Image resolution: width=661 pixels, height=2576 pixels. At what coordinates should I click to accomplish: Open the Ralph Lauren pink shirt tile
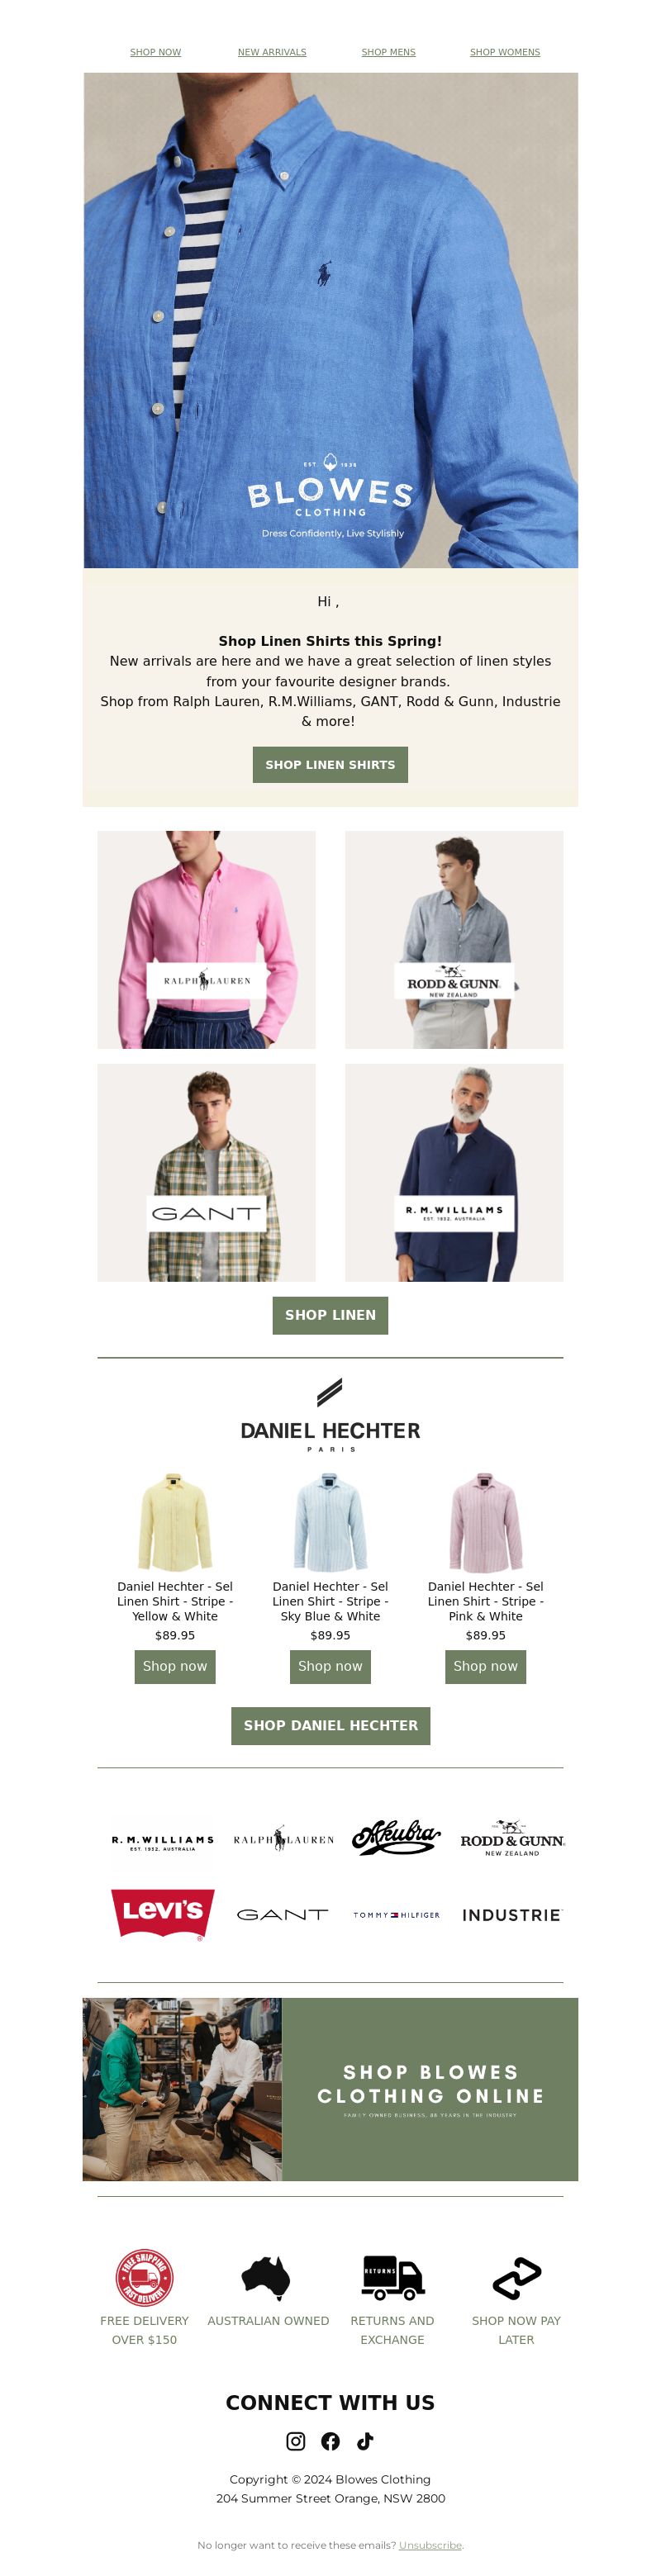coord(206,939)
